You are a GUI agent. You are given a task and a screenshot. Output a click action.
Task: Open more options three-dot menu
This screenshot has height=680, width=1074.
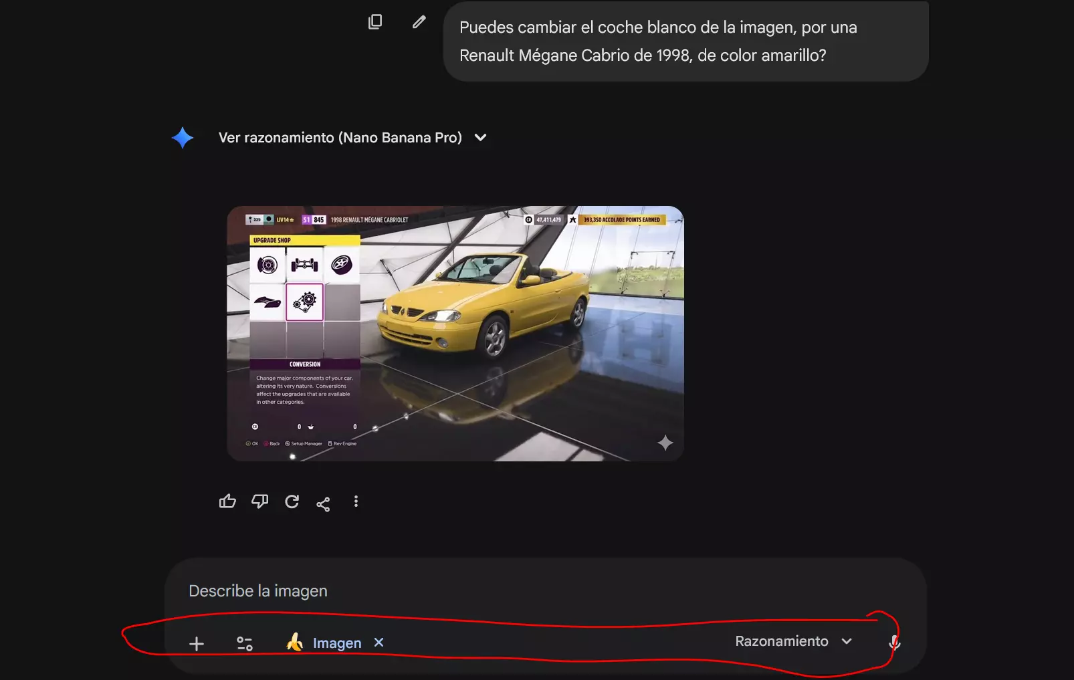pyautogui.click(x=356, y=501)
